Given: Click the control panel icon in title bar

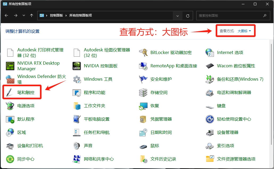Looking at the screenshot, I should (5, 4).
